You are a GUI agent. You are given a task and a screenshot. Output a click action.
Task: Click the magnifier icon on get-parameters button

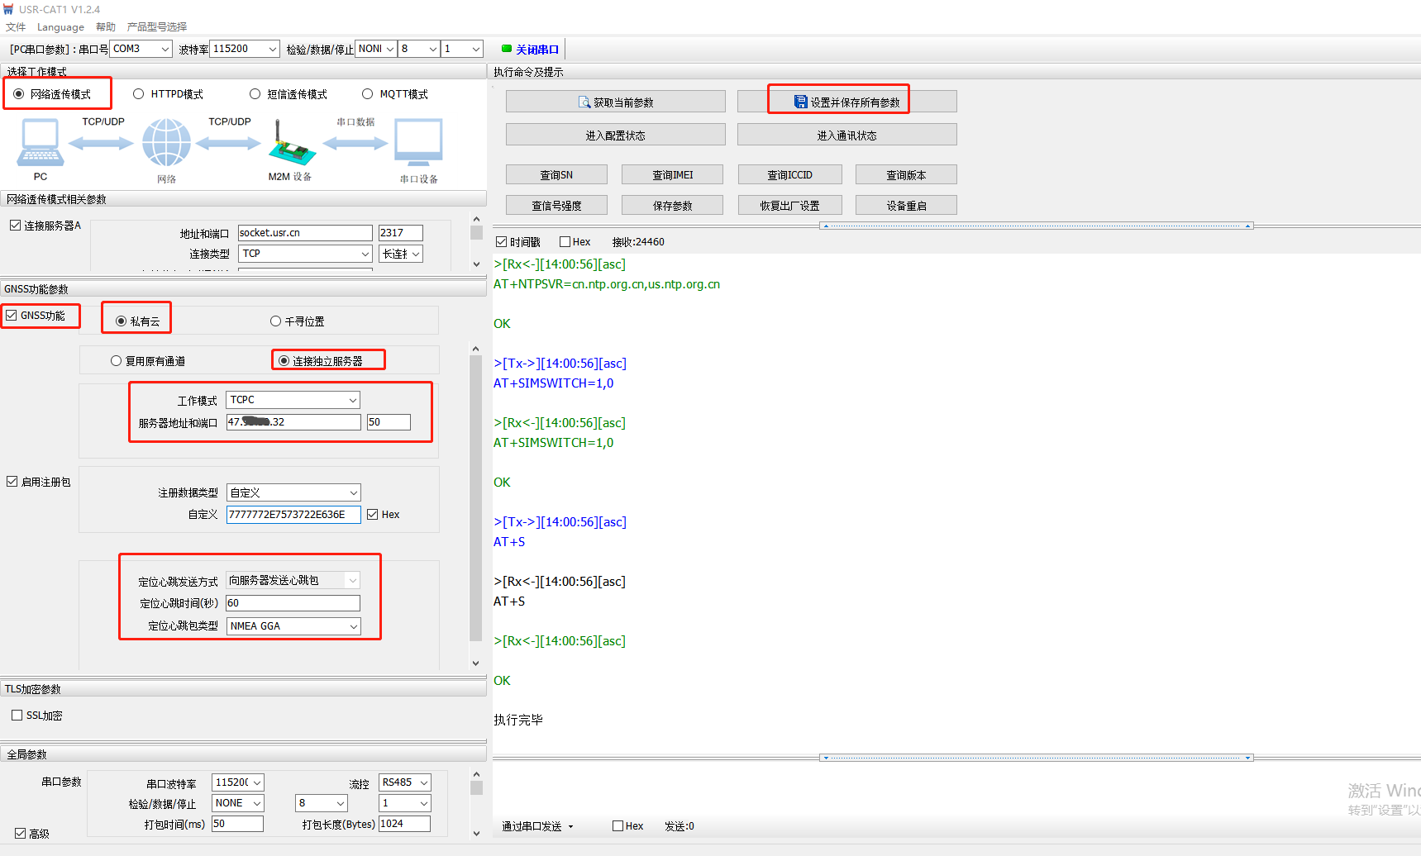[584, 102]
